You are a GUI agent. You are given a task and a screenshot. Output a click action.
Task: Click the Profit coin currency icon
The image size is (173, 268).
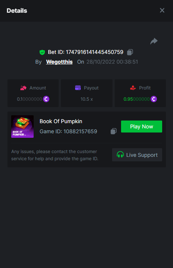(x=154, y=99)
